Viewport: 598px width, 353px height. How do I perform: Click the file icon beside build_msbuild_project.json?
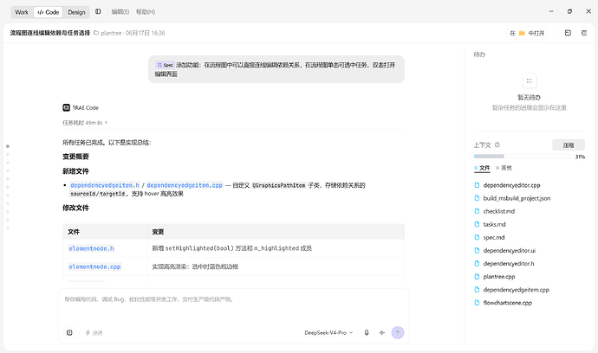pyautogui.click(x=477, y=198)
